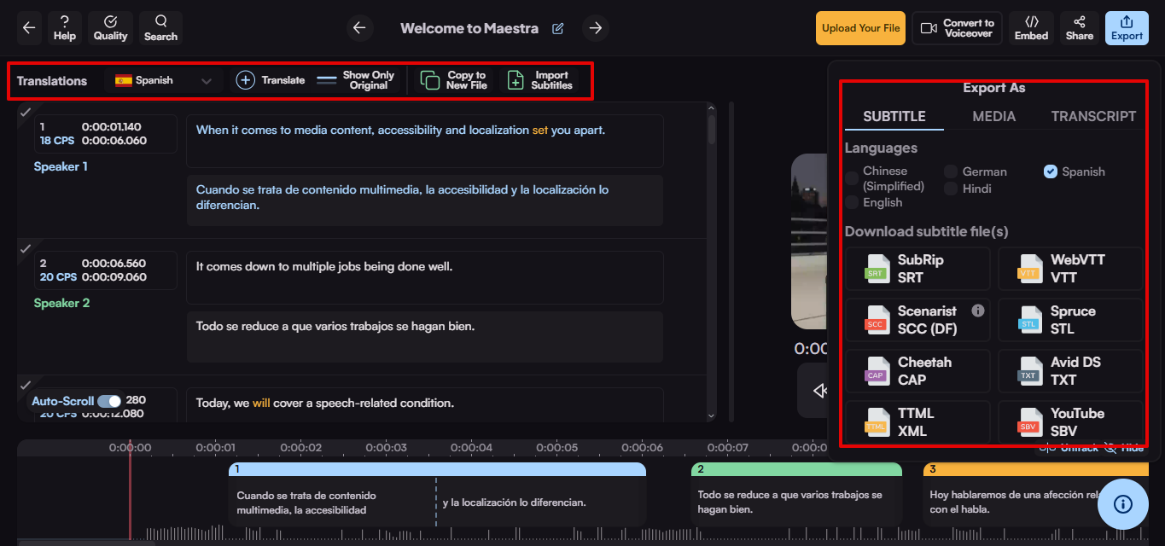
Task: Choose the Avid DS TXT icon
Action: coord(1028,370)
